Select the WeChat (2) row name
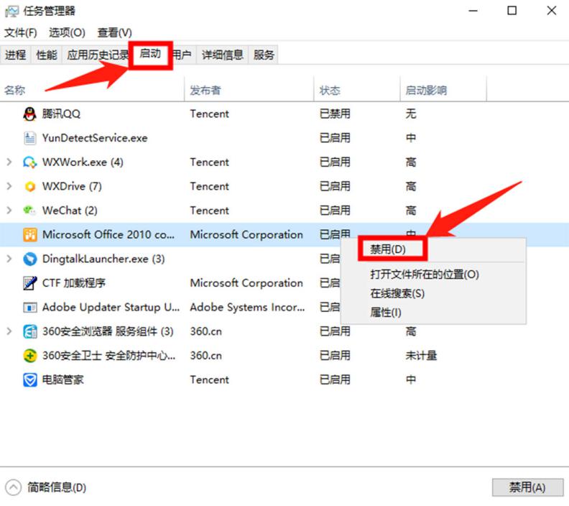Viewport: 569px width, 506px height. point(70,210)
